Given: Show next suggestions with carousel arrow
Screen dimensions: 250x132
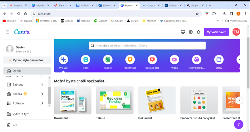Looking at the screenshot, I should (x=239, y=100).
